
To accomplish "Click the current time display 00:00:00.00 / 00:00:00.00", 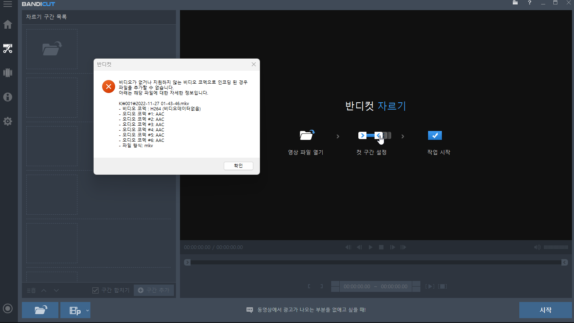I will pos(213,247).
